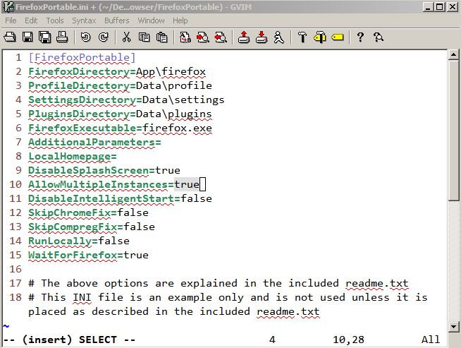Cut selection with the scissors icon

coord(127,37)
